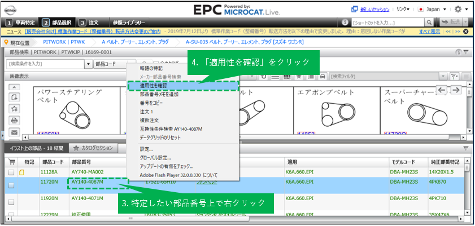This screenshot has width=475, height=226.
Task: Check the box for AY740-MA002 row
Action: 11,172
